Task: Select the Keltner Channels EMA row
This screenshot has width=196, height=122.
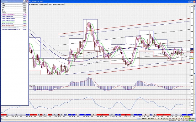Action: click(14, 17)
